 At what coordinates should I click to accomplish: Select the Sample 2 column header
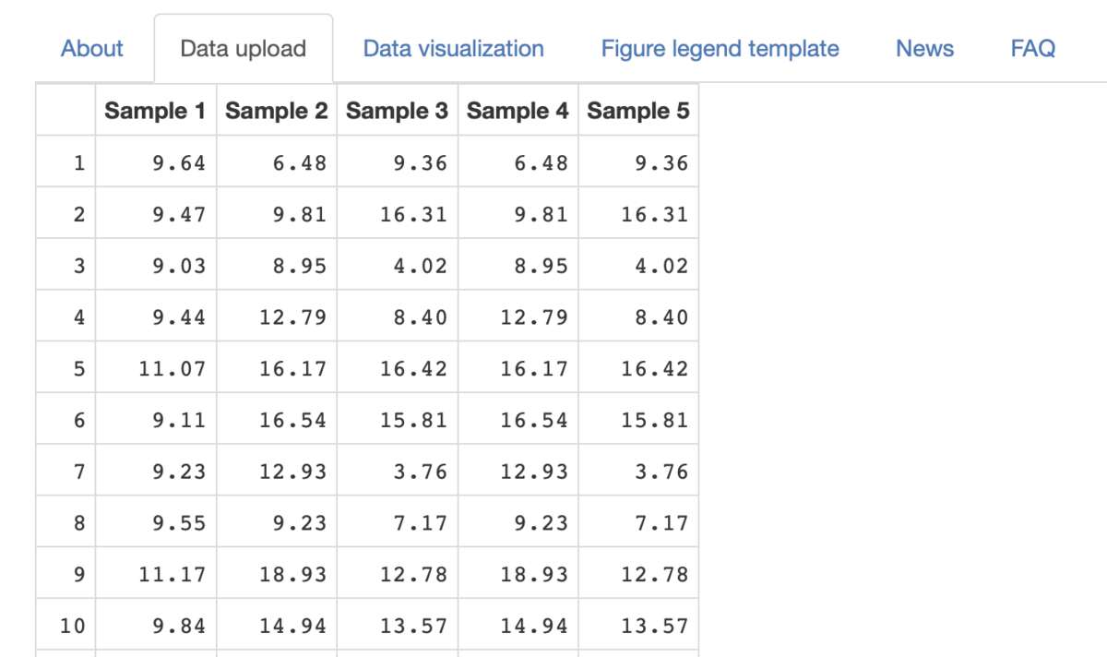(x=277, y=111)
